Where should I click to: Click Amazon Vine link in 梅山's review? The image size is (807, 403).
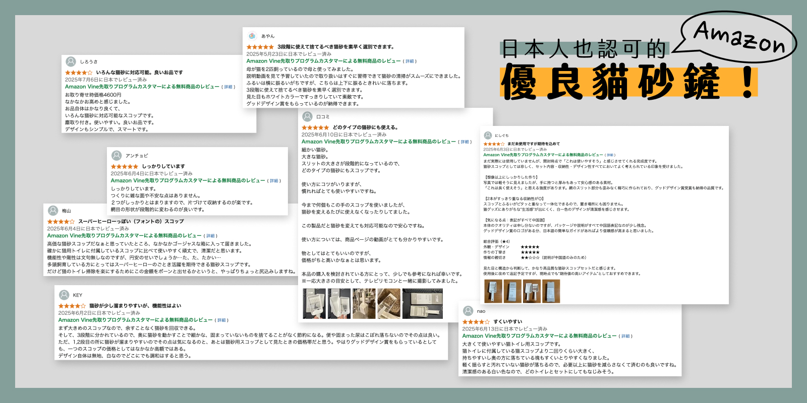[124, 236]
